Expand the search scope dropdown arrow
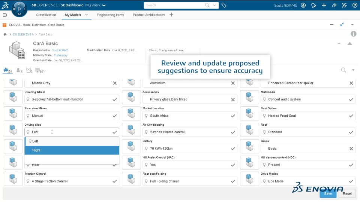 pos(214,5)
